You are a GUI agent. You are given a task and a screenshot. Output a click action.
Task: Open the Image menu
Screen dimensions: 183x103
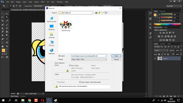[x=18, y=2]
